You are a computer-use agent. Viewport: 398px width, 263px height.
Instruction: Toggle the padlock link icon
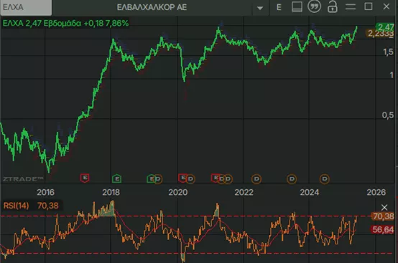pos(332,7)
